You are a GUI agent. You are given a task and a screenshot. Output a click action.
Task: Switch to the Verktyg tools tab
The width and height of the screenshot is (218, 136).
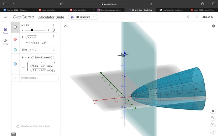[x=5, y=41]
